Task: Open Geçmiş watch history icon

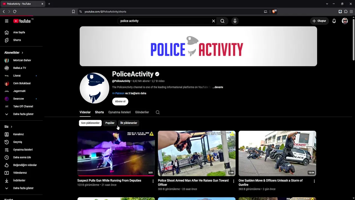Action: [x=7, y=142]
